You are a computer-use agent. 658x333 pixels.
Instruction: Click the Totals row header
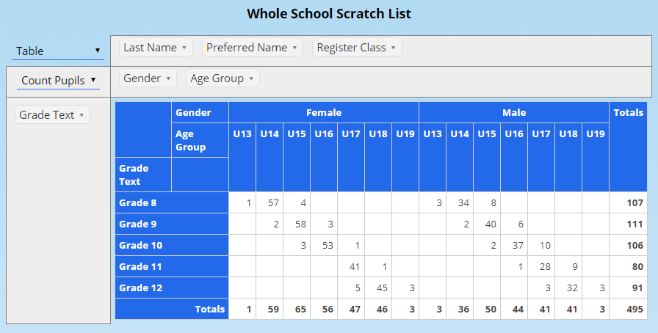(x=209, y=310)
